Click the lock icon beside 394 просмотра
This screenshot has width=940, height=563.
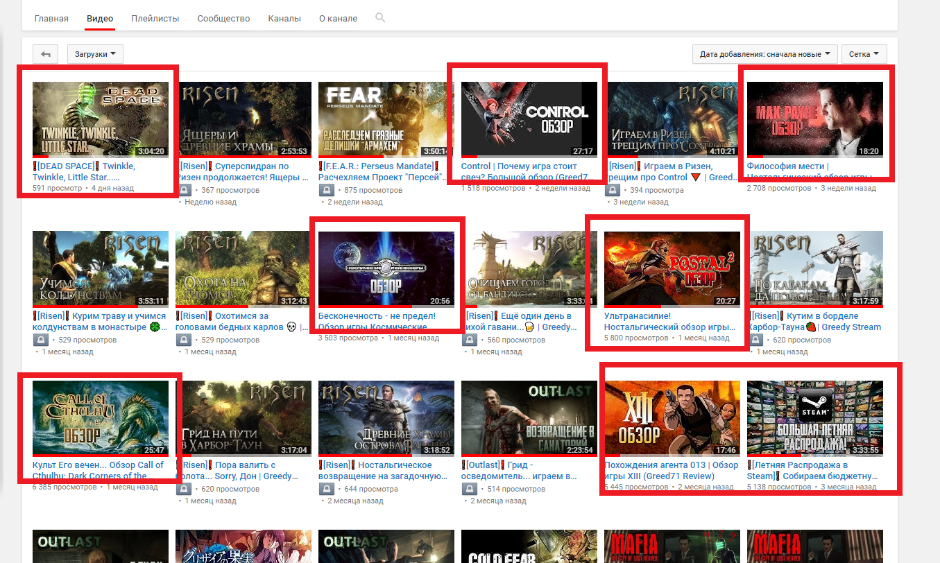pyautogui.click(x=612, y=190)
